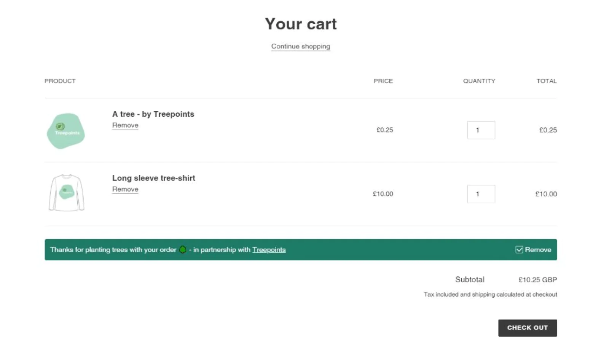Click the PRODUCT column header

pyautogui.click(x=60, y=81)
